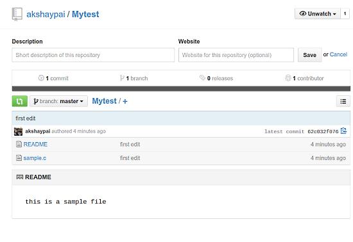
Task: View the 0 releases page
Action: click(220, 78)
